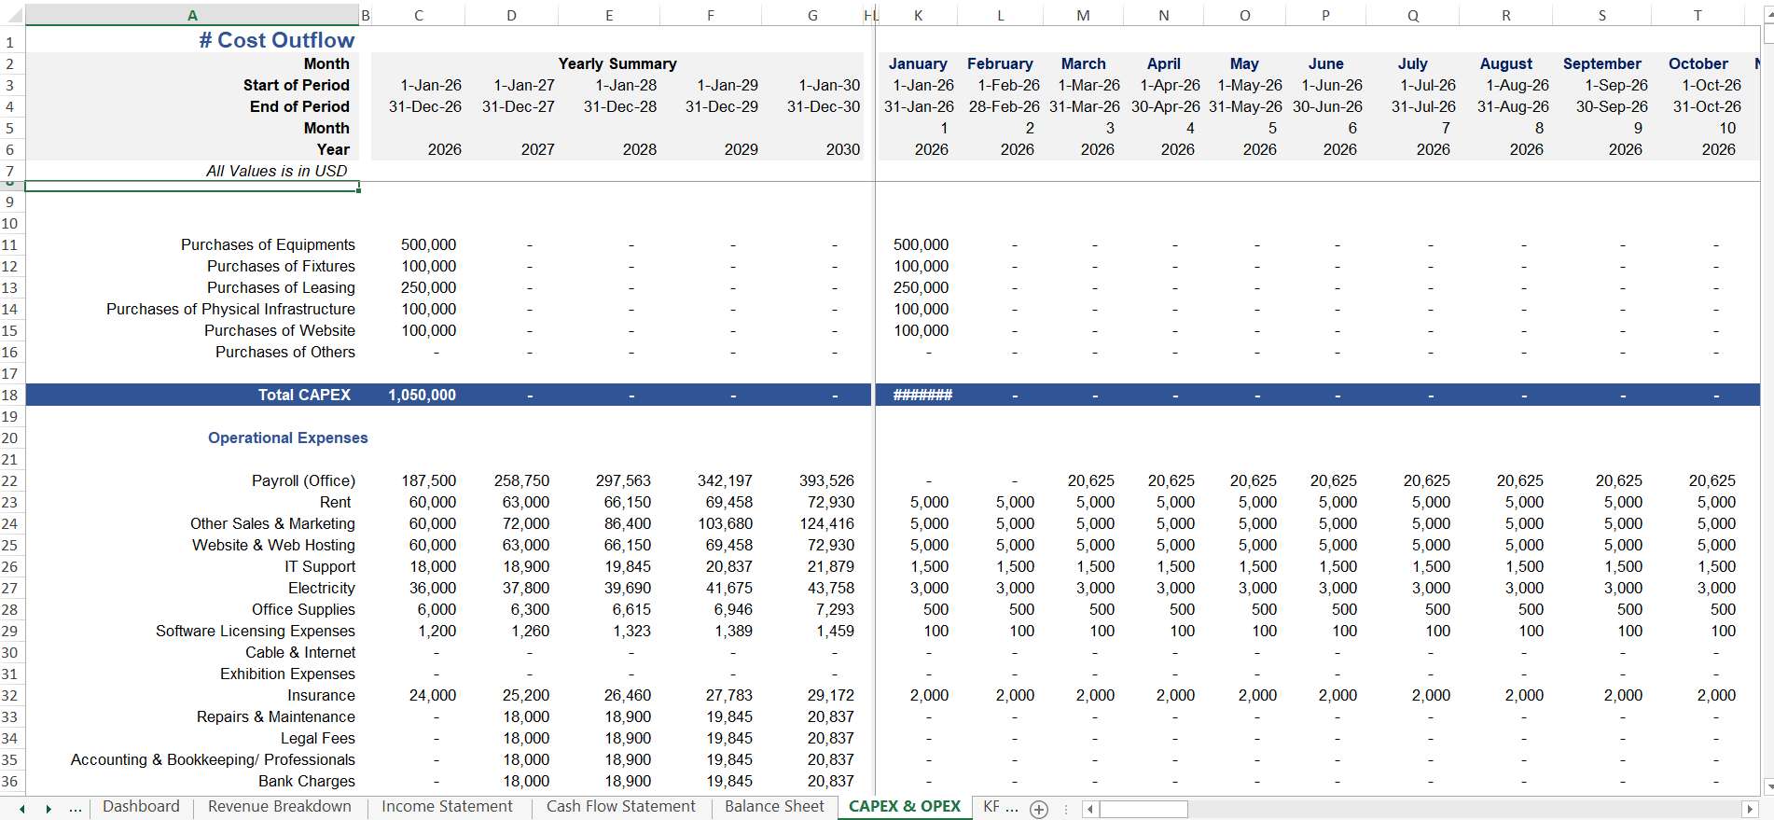Click the horizontal scrollbar thumb

pos(1143,809)
